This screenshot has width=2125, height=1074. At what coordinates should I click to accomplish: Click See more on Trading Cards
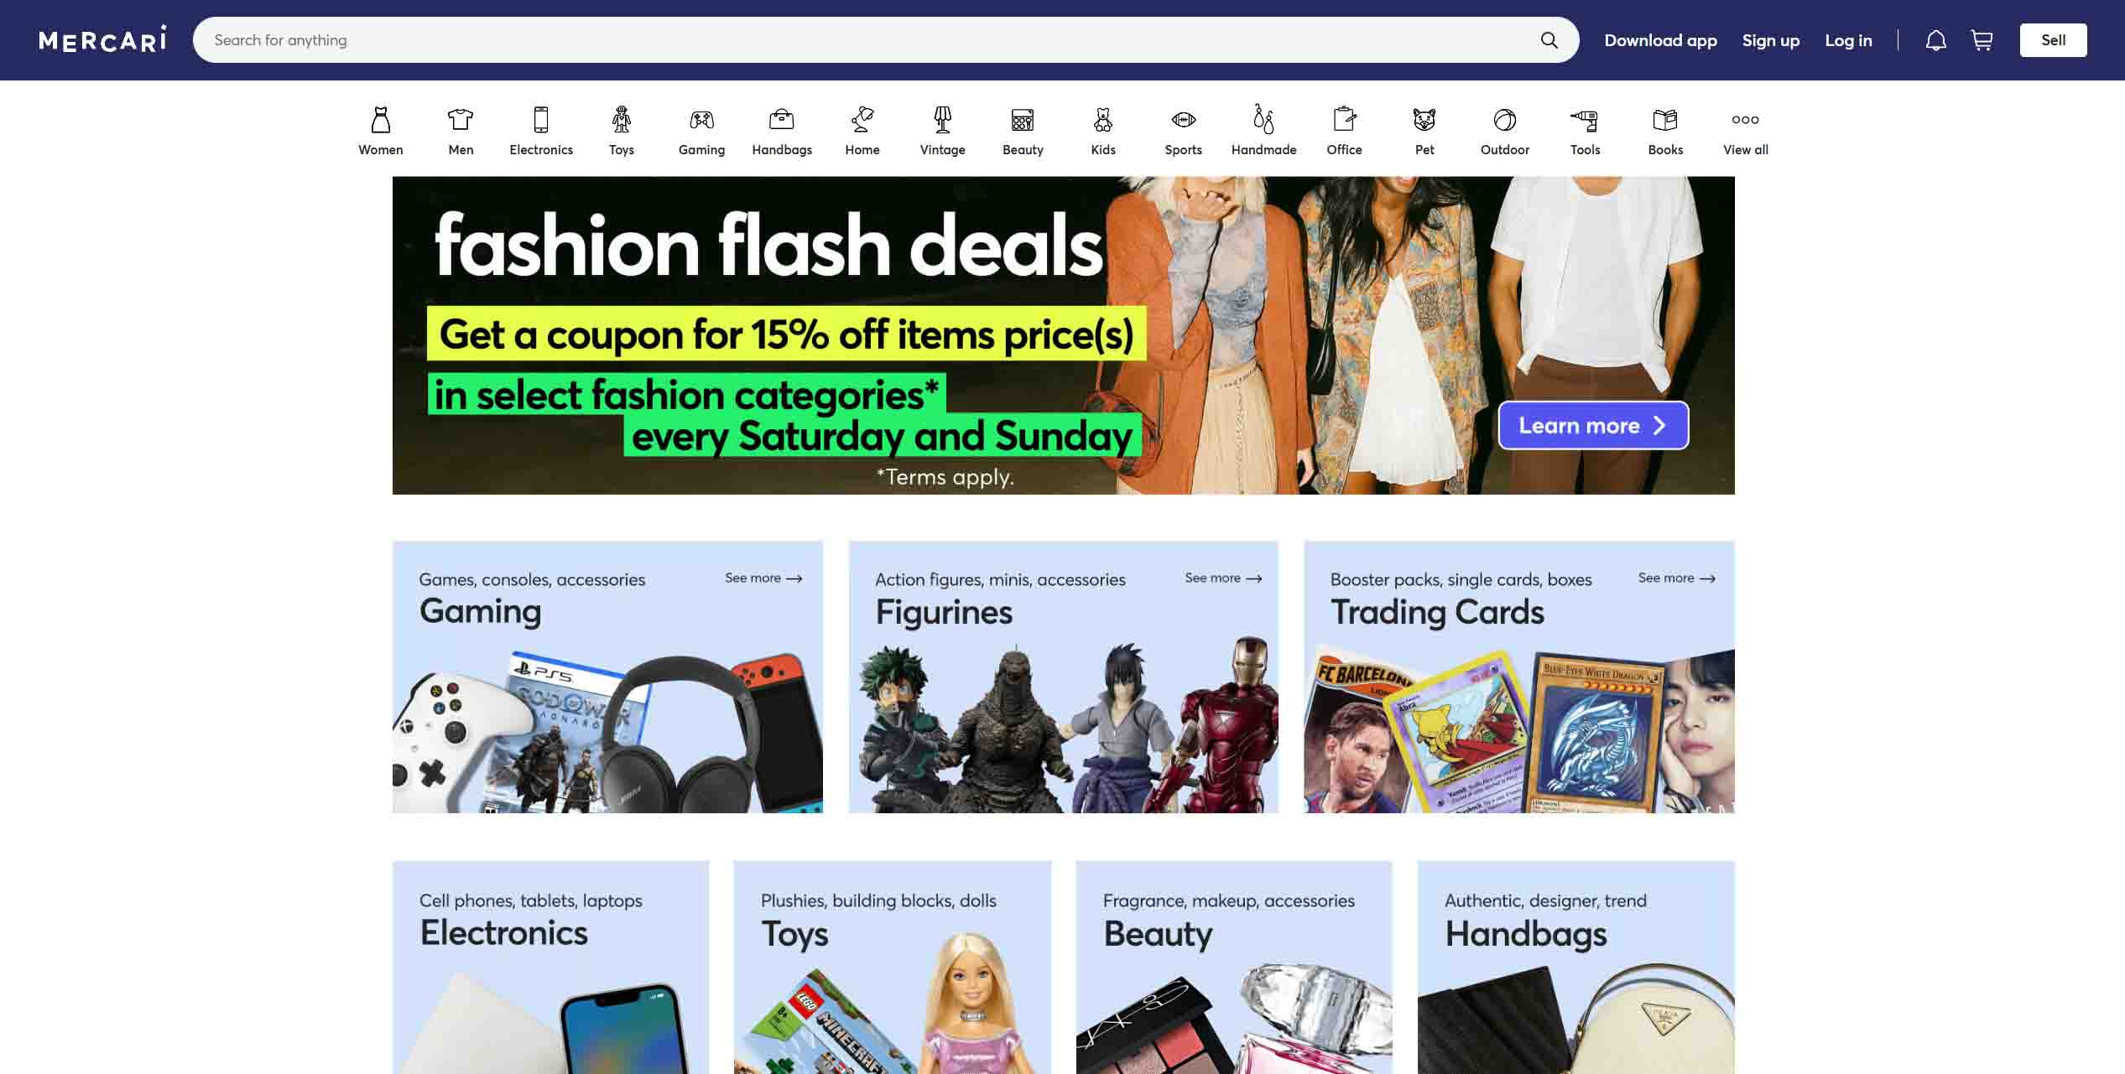[1676, 578]
